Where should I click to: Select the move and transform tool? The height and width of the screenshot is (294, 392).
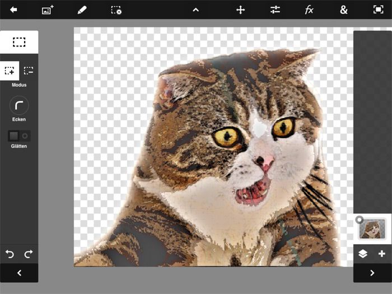241,10
